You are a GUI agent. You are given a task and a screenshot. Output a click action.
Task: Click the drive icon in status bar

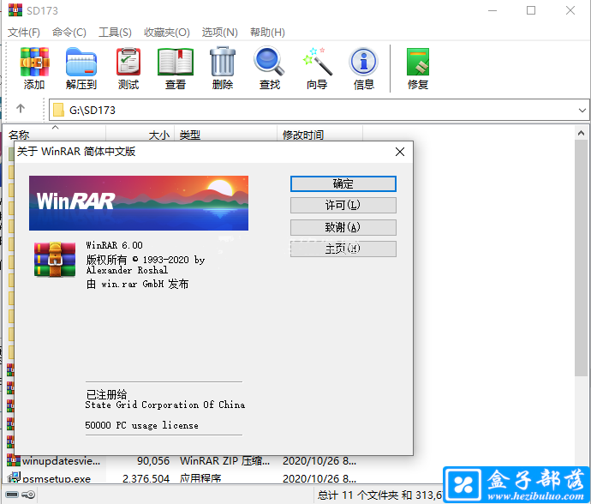pyautogui.click(x=12, y=495)
